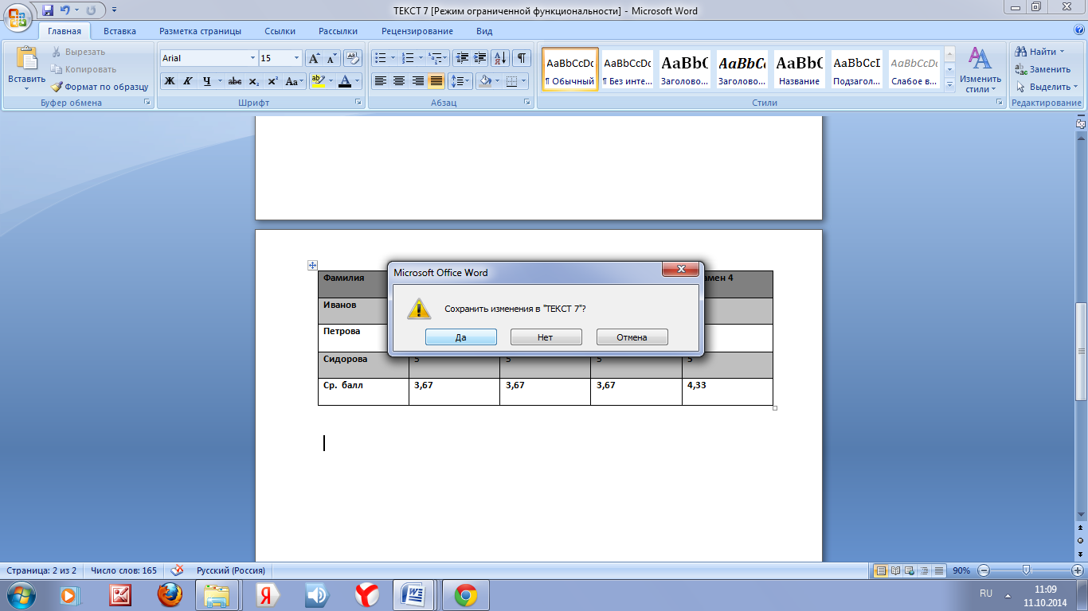Open the Borders dropdown
1088x611 pixels.
(x=525, y=81)
